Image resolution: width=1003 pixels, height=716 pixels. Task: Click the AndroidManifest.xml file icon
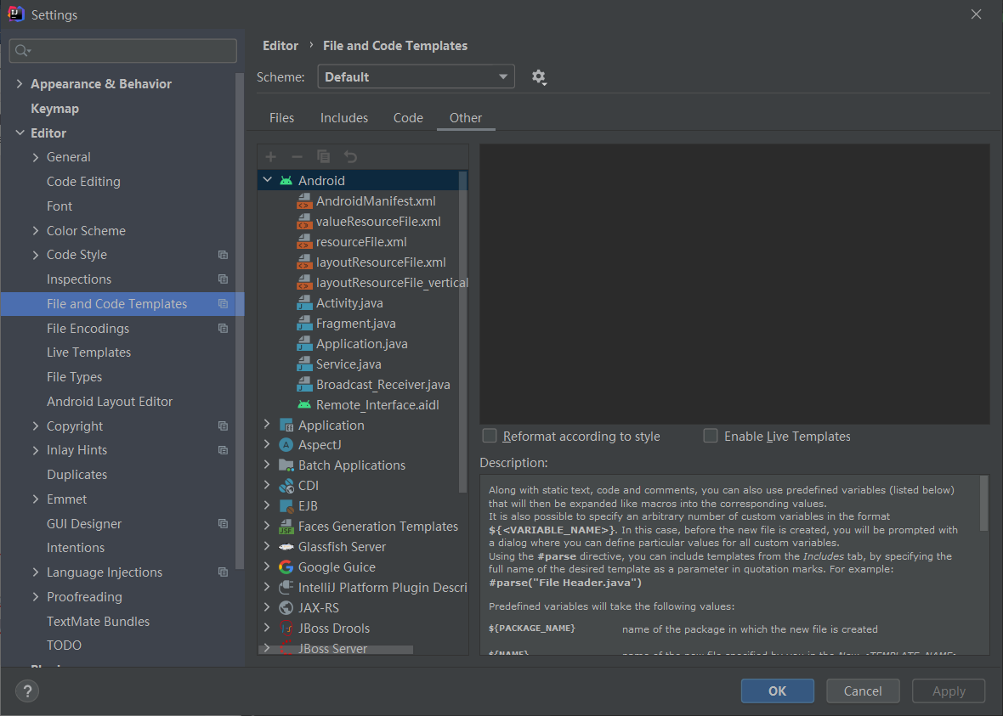point(304,200)
